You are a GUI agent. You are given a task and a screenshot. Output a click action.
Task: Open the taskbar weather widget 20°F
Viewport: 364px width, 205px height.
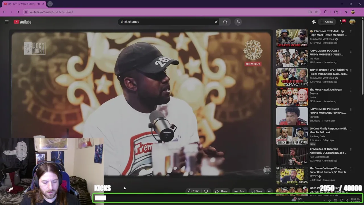coord(297,200)
